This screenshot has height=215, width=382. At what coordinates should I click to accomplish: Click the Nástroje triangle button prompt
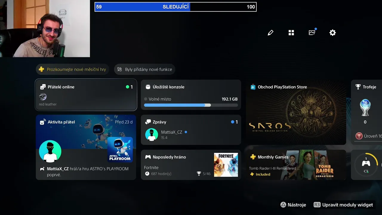pyautogui.click(x=293, y=205)
